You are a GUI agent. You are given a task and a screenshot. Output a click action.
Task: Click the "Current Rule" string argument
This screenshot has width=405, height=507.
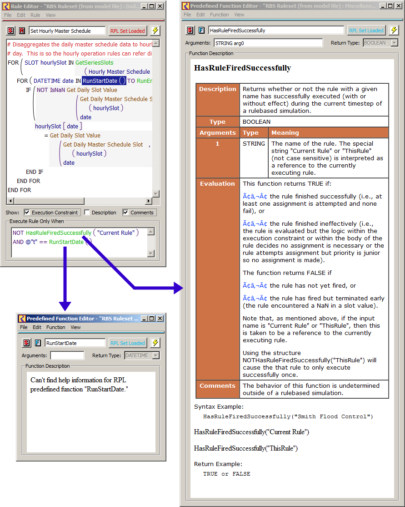pos(115,233)
